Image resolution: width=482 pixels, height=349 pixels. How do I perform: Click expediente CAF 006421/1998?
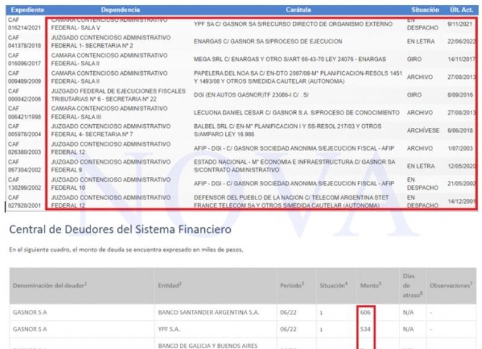tap(24, 113)
